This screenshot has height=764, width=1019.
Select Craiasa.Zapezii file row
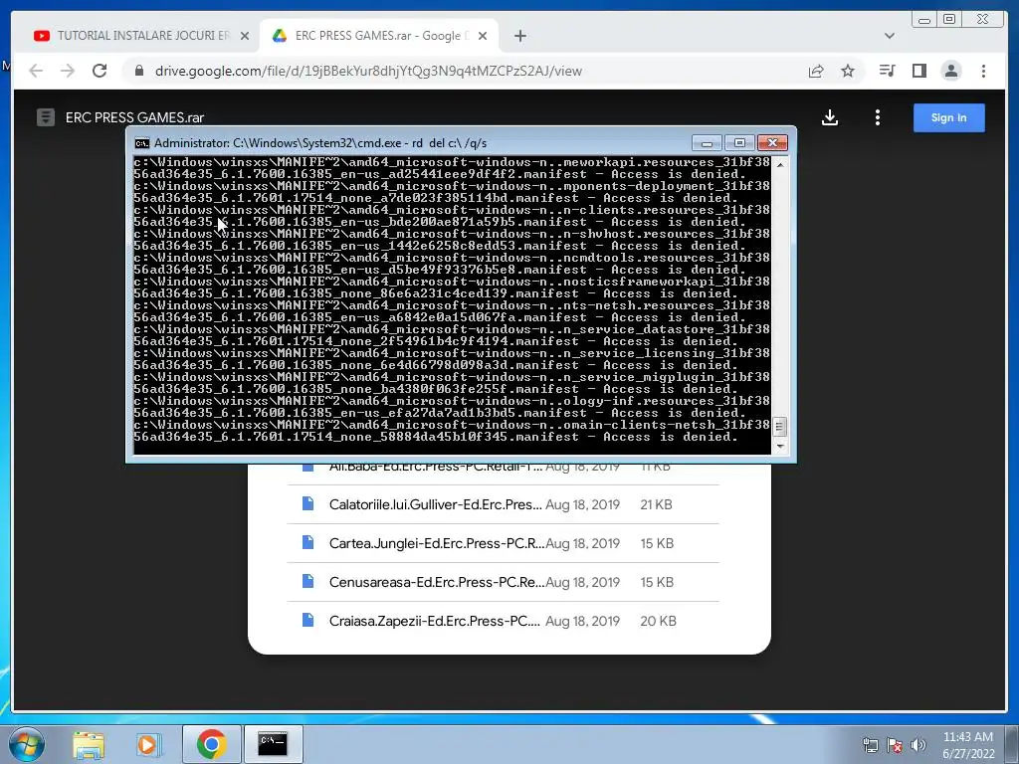coord(503,621)
